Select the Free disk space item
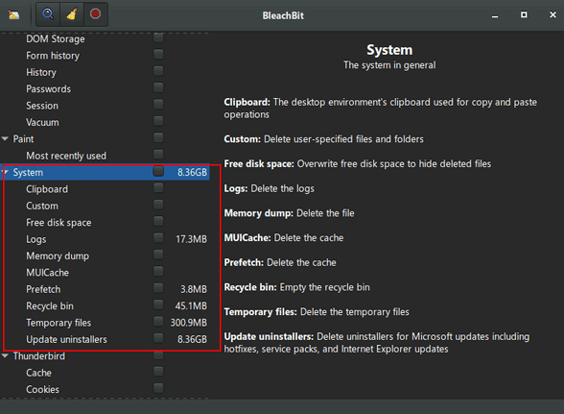564x414 pixels. tap(59, 223)
